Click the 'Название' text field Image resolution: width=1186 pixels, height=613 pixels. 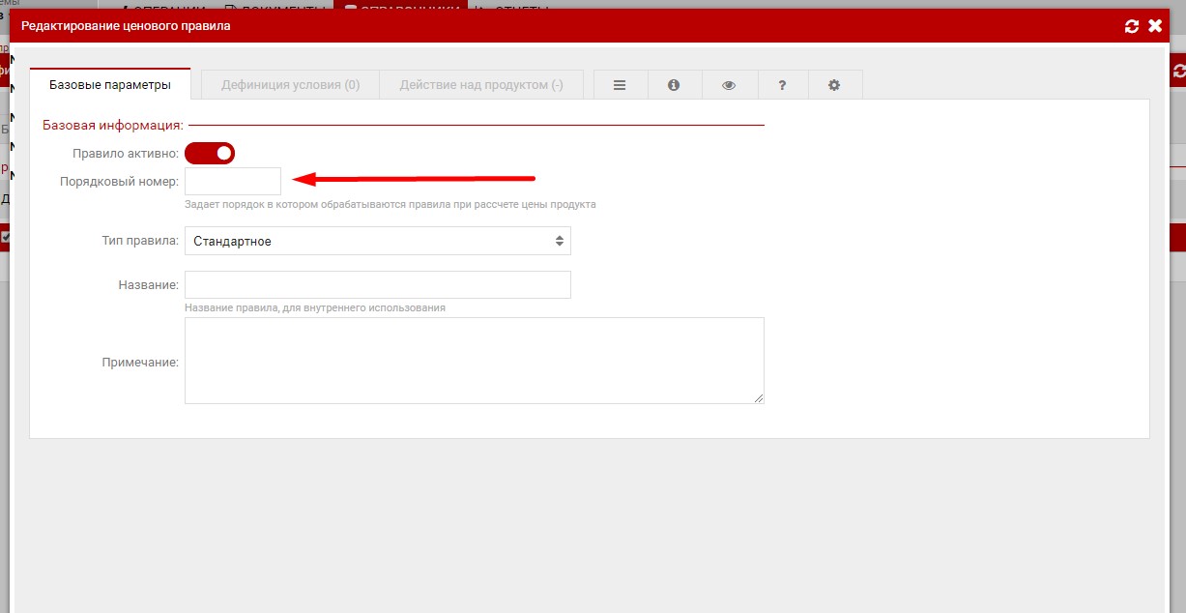377,284
